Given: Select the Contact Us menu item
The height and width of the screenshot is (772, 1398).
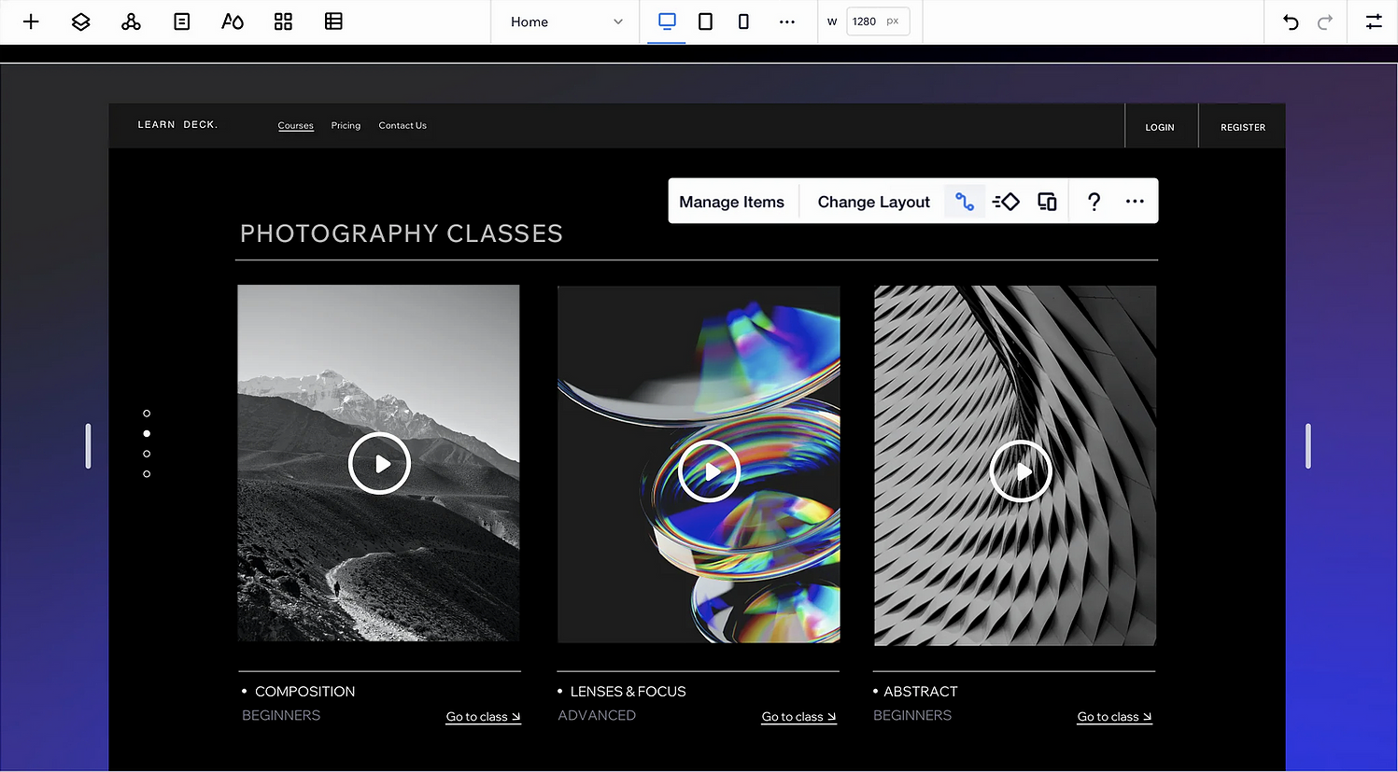Looking at the screenshot, I should pyautogui.click(x=402, y=125).
